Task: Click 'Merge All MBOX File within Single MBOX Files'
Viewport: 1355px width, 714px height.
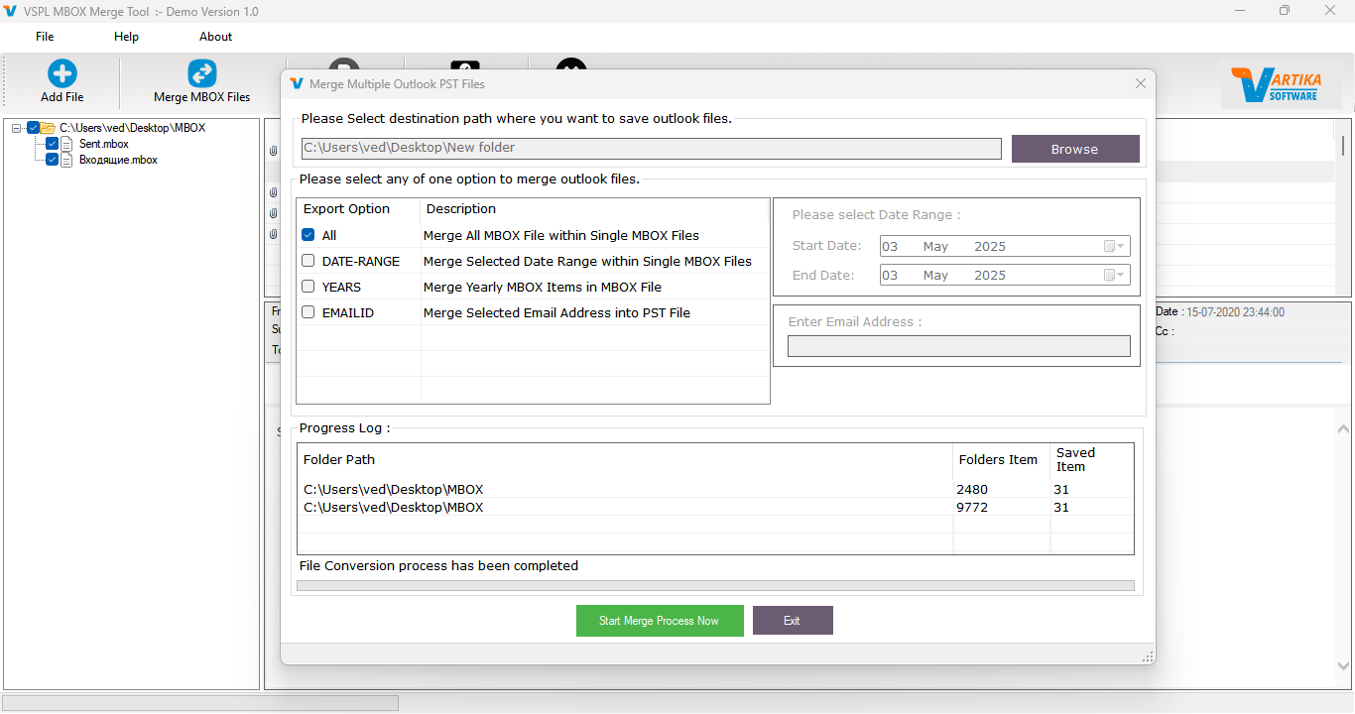Action: pyautogui.click(x=561, y=235)
